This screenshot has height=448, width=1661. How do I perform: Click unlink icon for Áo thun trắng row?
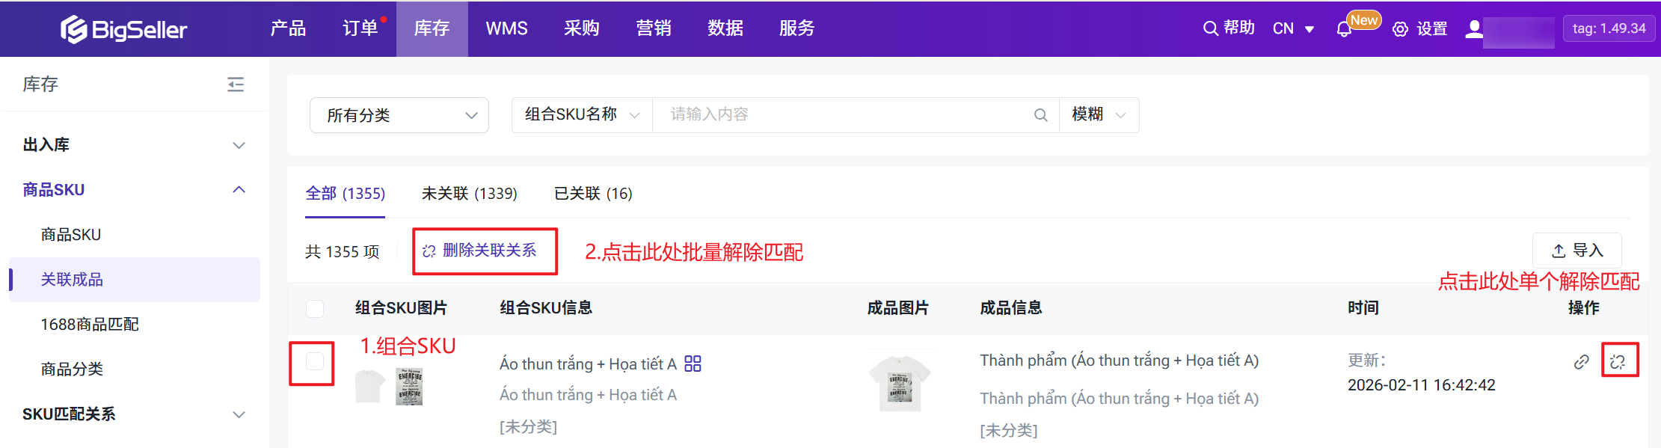point(1618,362)
